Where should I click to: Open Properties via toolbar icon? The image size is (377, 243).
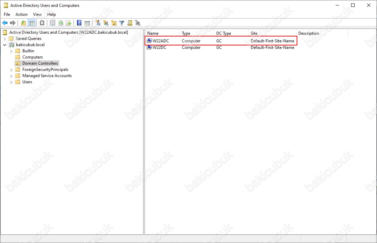(x=53, y=23)
